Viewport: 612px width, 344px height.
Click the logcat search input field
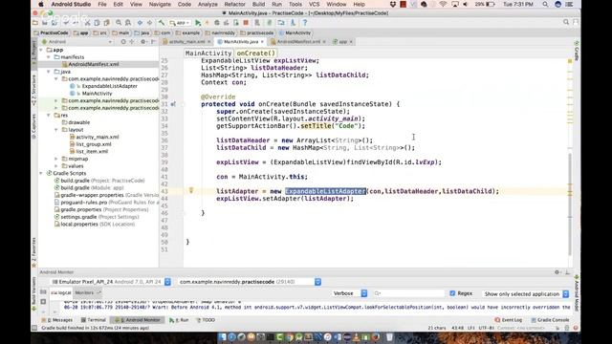[408, 293]
